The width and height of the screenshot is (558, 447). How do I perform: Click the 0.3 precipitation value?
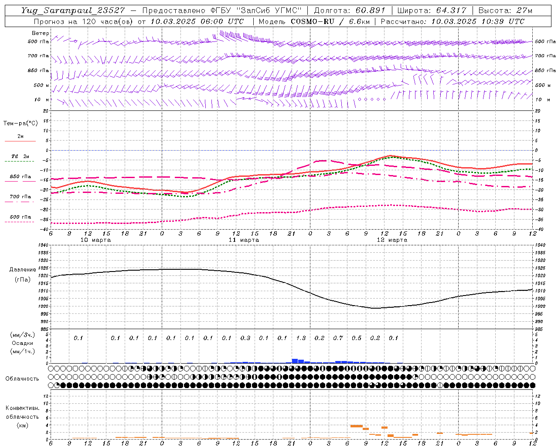click(x=245, y=338)
